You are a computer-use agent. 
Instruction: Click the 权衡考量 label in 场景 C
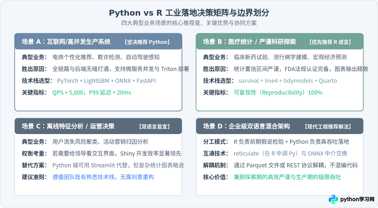click(x=34, y=153)
